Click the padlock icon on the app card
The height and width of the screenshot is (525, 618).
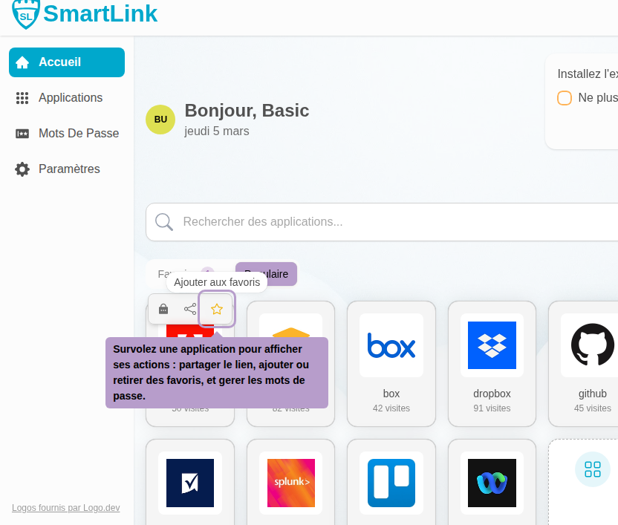163,309
